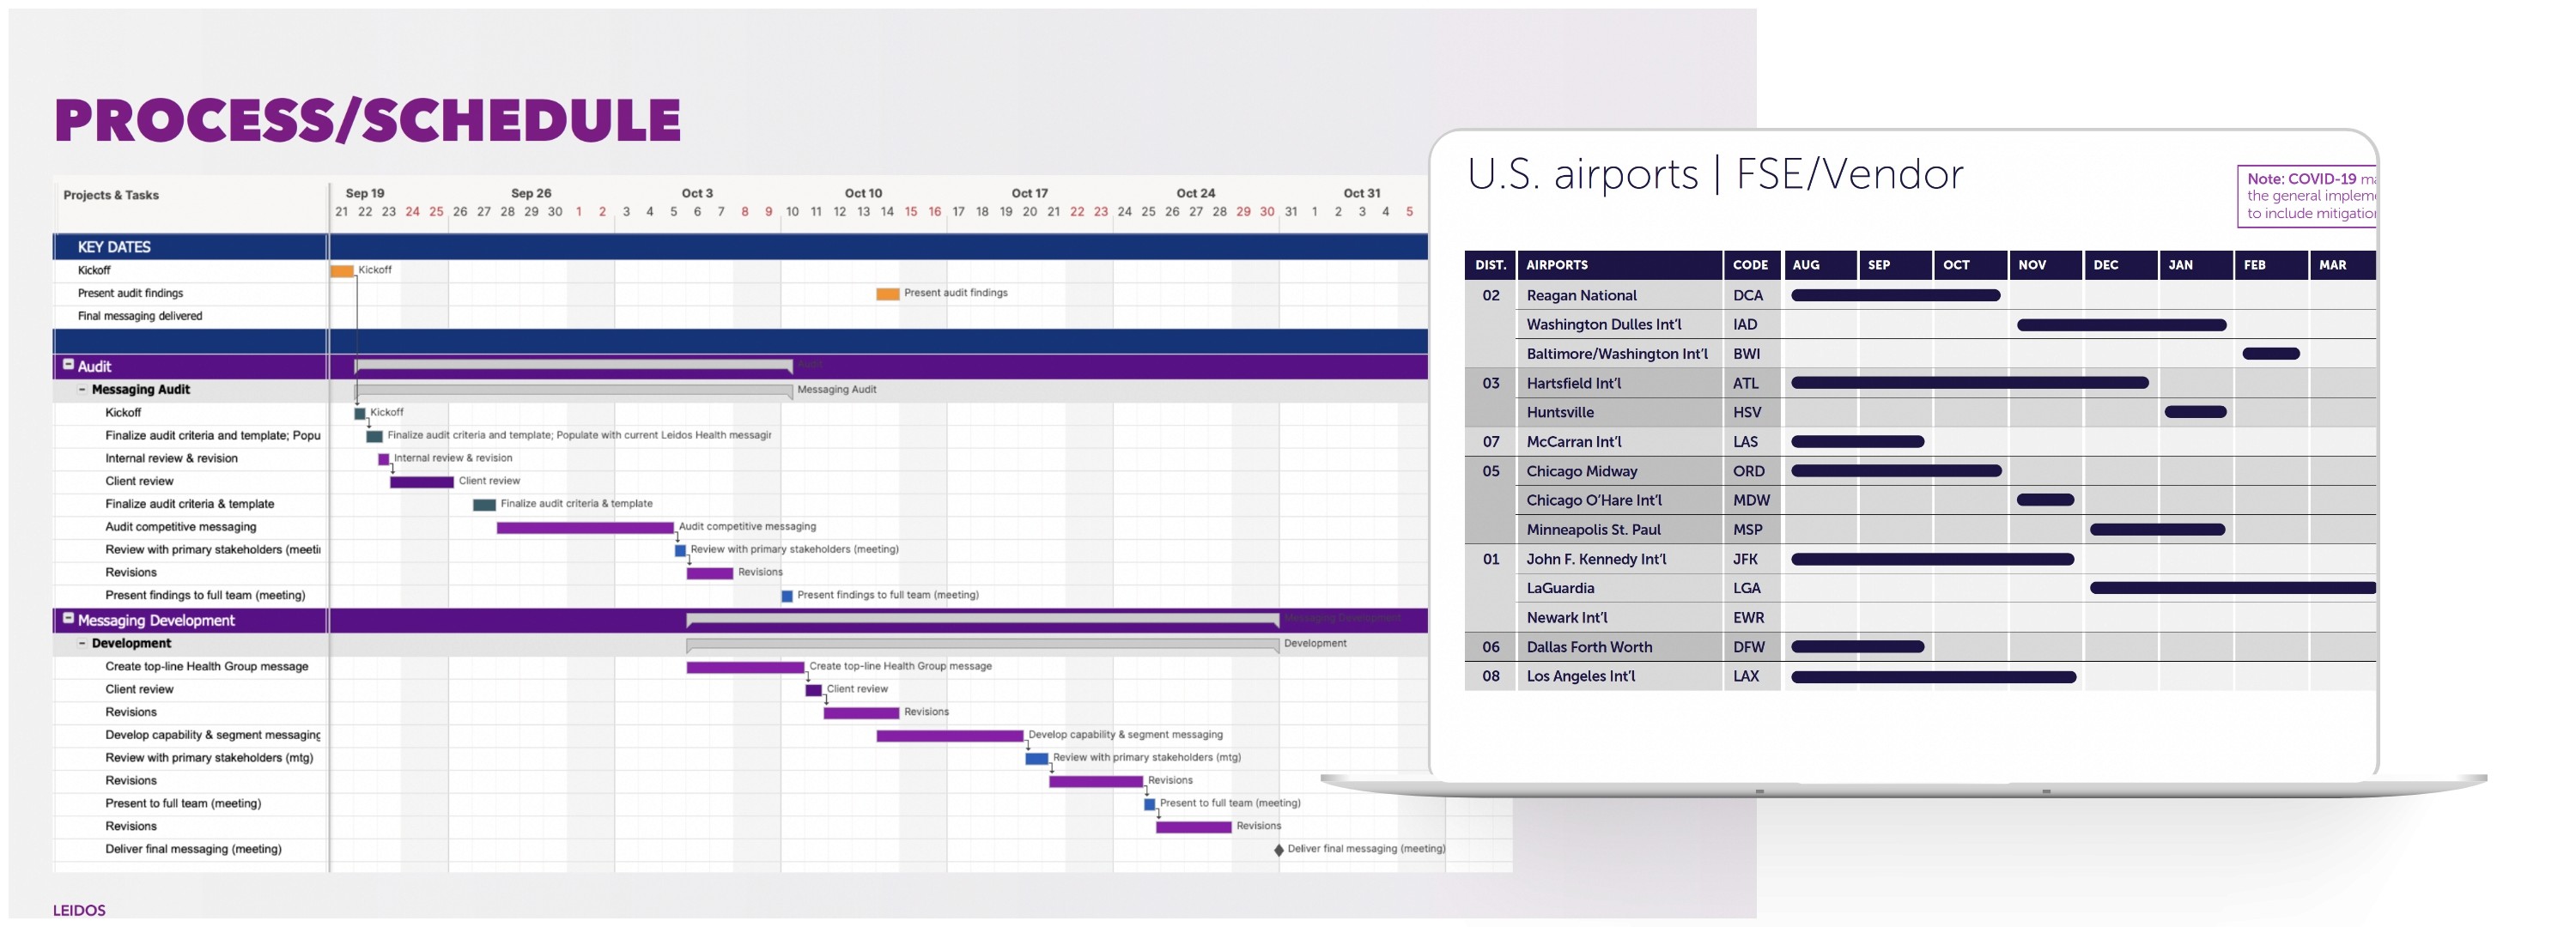
Task: Click the Present findings to full team marker
Action: pos(787,596)
